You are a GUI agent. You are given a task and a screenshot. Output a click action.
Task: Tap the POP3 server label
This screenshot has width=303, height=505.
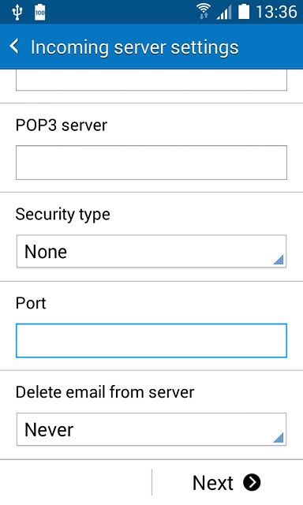tap(62, 125)
